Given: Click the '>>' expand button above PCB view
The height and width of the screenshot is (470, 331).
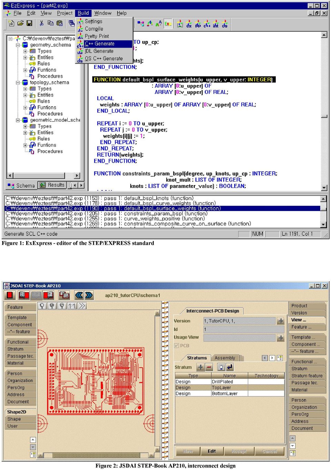Looking at the screenshot, I should pos(82,306).
